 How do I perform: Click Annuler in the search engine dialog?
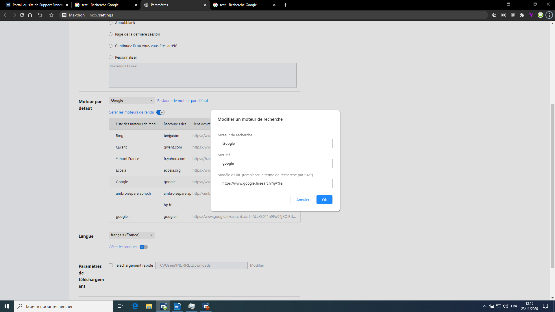pos(303,200)
